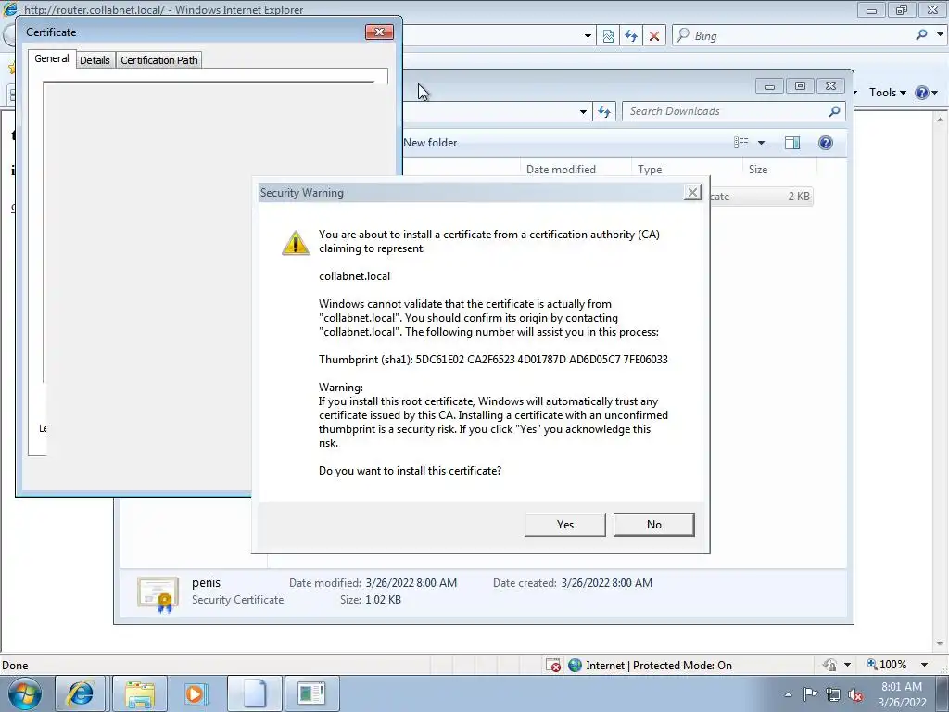Viewport: 949px width, 712px height.
Task: Sort files by Date modified column
Action: point(575,170)
